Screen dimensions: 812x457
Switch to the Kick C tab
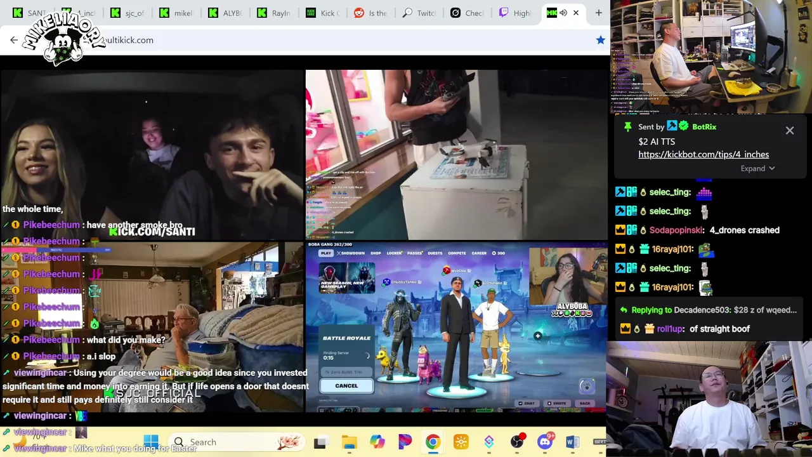click(323, 13)
